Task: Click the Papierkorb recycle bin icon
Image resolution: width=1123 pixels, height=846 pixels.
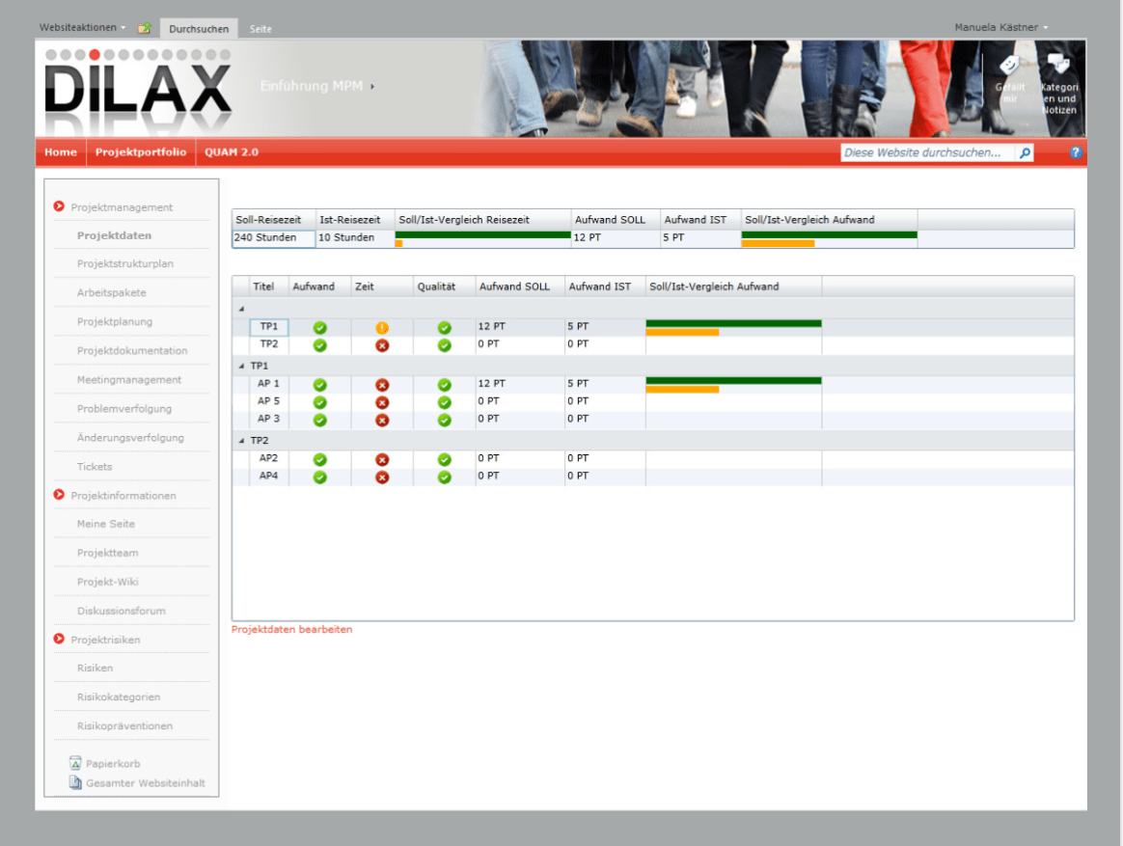Action: click(x=75, y=763)
